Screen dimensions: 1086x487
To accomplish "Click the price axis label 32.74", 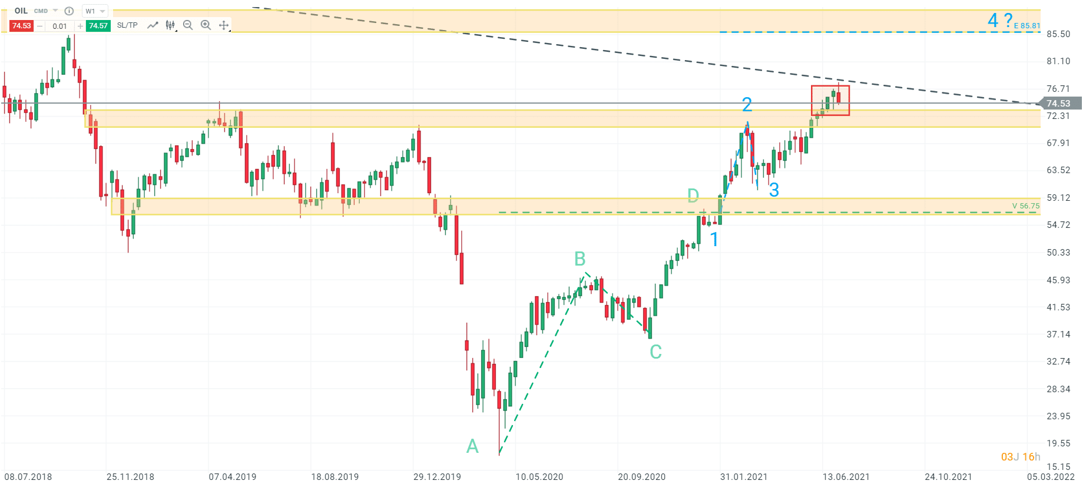I will 1058,362.
